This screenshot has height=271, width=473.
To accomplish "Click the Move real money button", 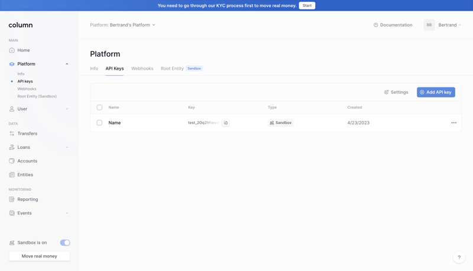I will click(x=39, y=256).
